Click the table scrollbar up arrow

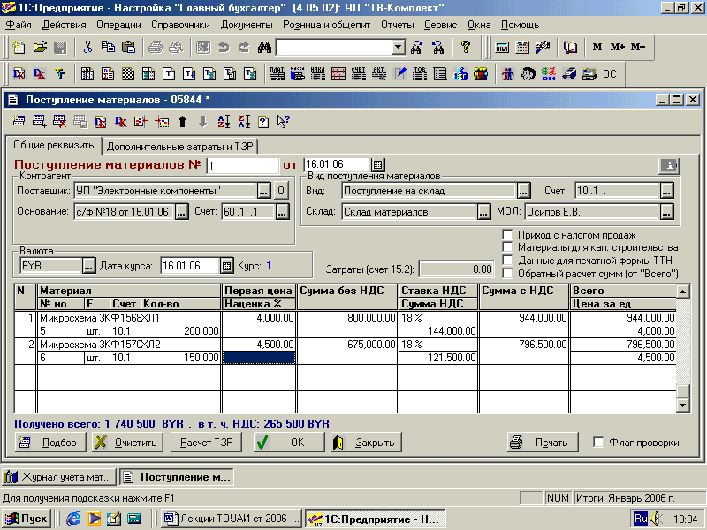click(682, 291)
